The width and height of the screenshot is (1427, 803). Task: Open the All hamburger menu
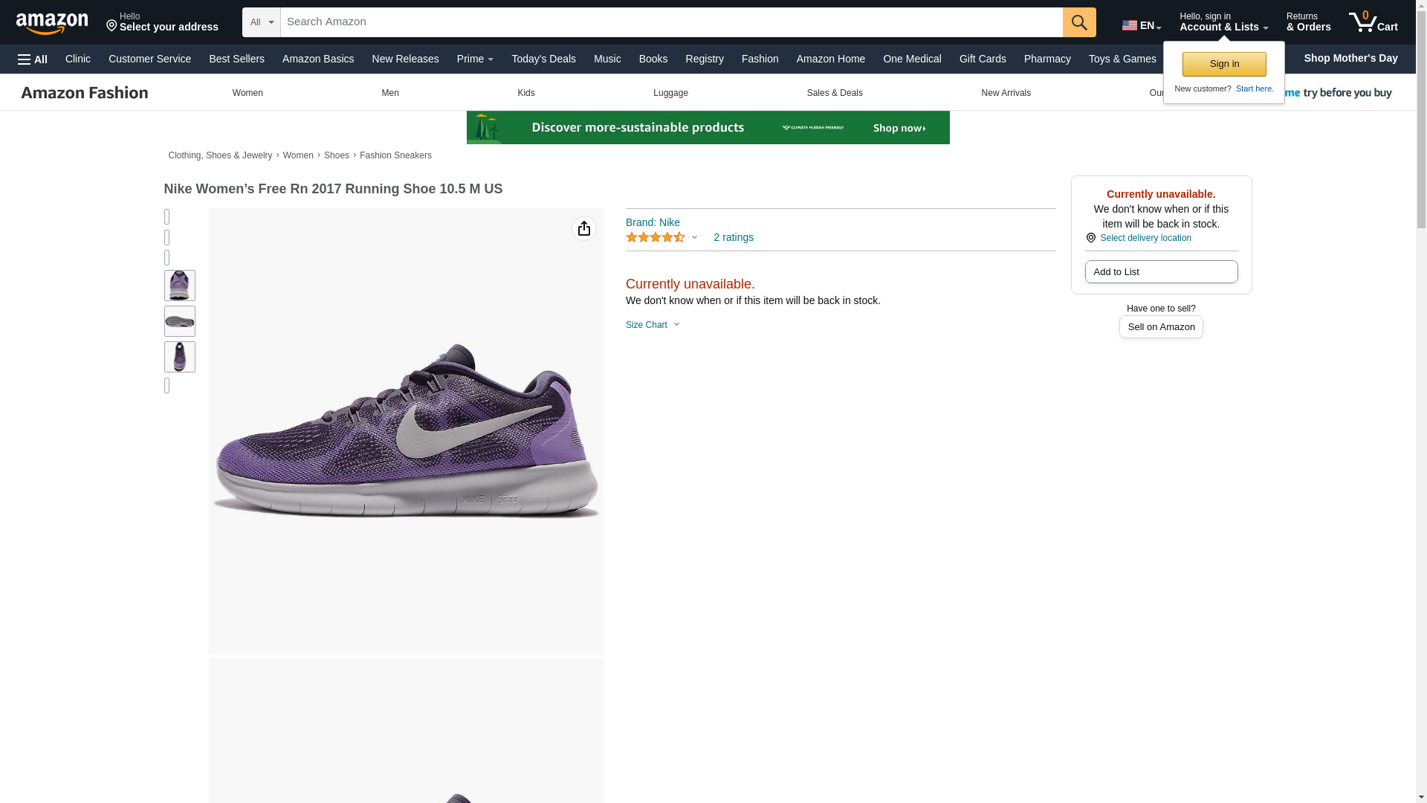click(33, 59)
